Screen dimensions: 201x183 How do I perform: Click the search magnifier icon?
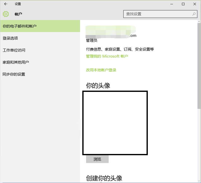[194, 14]
